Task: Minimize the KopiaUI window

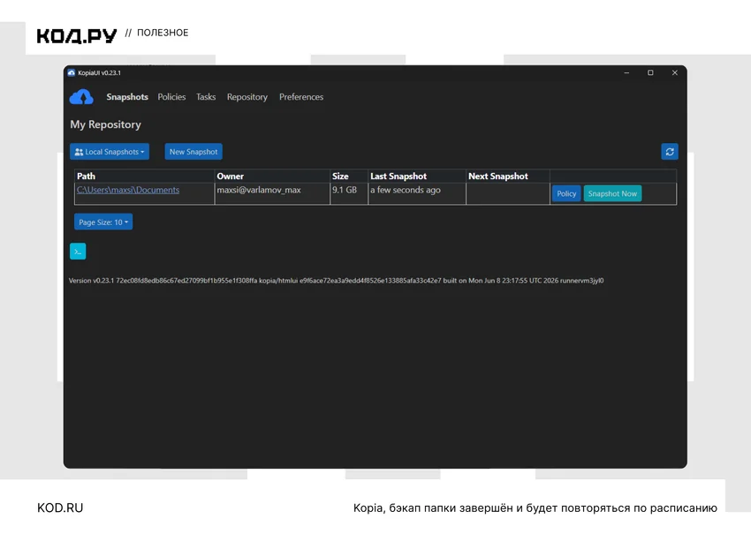Action: [x=626, y=72]
